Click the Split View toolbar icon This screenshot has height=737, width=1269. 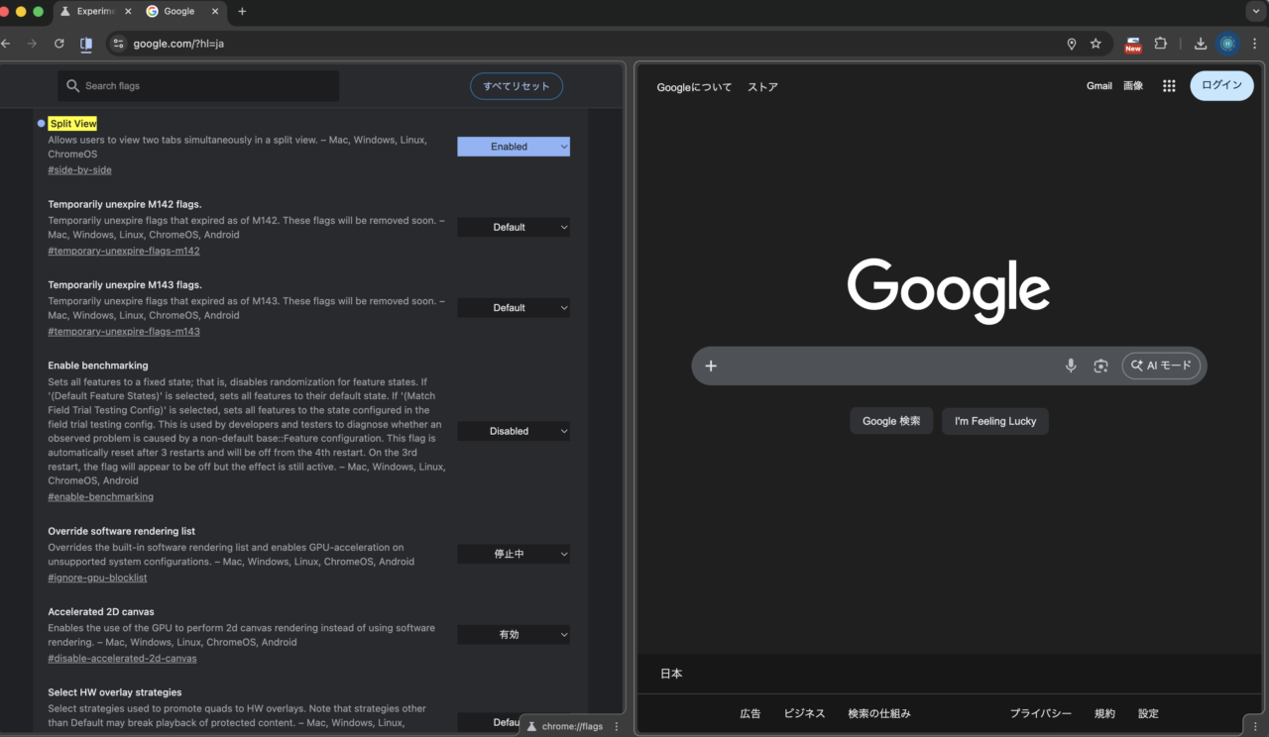[86, 44]
